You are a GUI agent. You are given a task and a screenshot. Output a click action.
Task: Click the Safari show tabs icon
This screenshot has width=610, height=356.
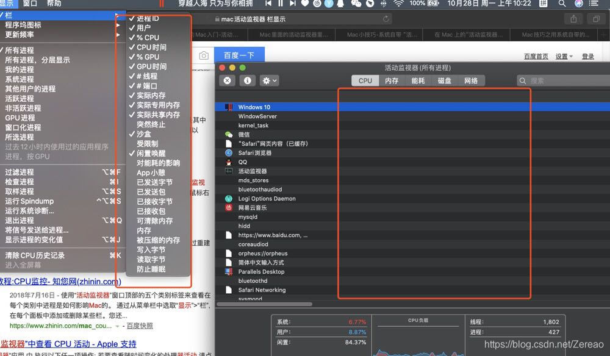596,19
